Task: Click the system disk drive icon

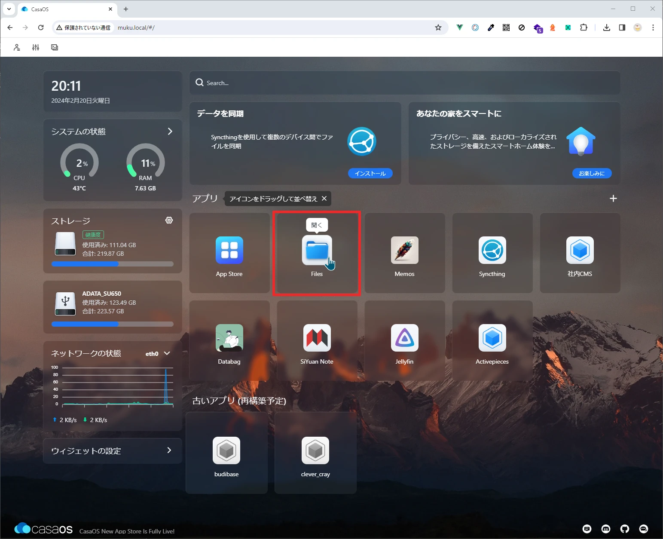Action: pyautogui.click(x=65, y=244)
